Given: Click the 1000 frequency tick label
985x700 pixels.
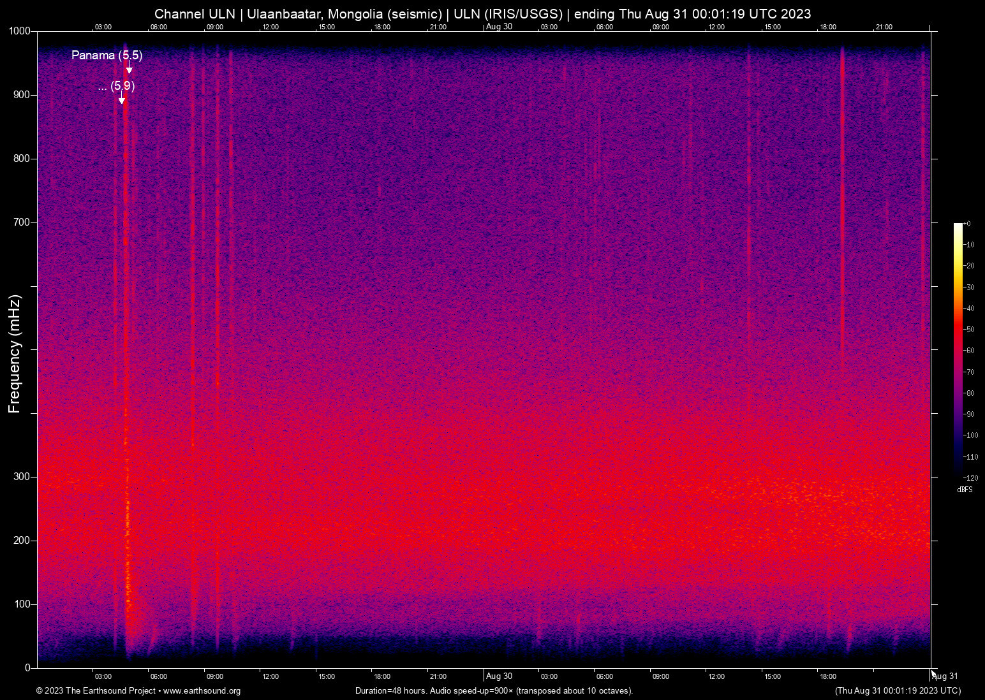Looking at the screenshot, I should [19, 30].
